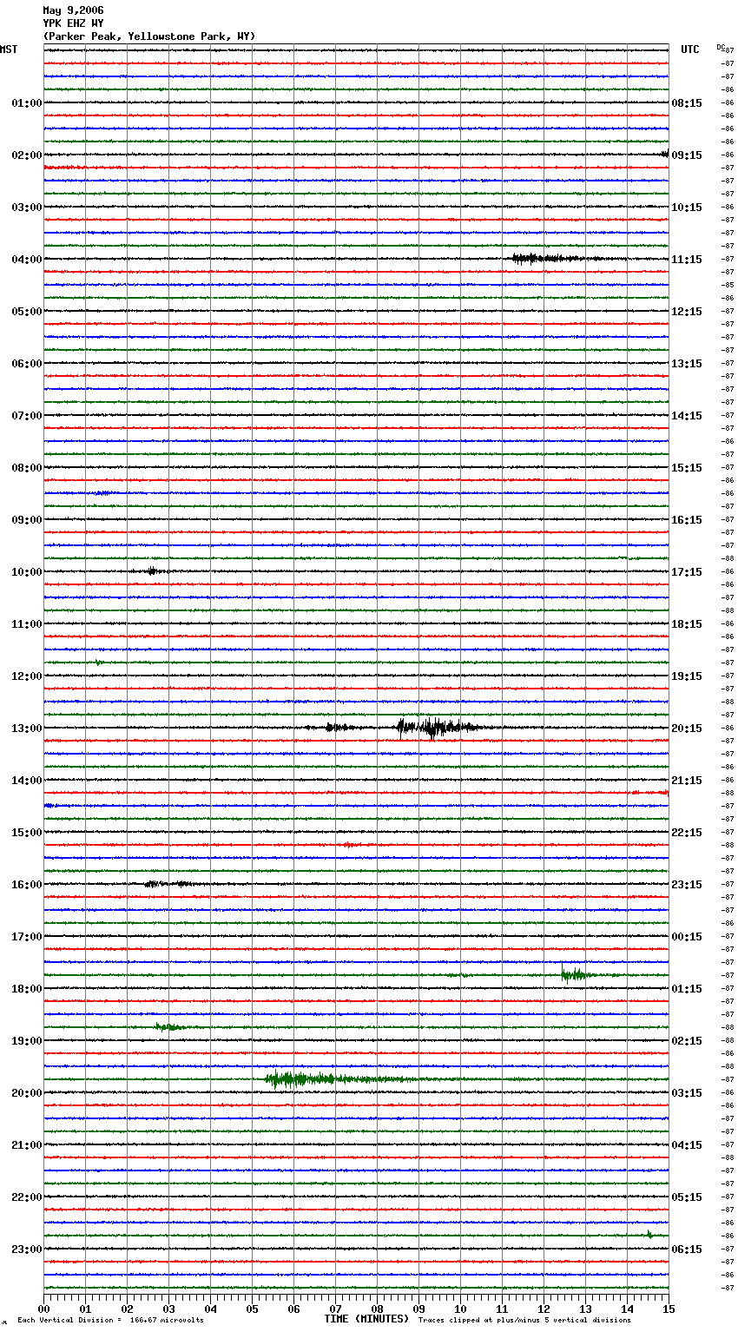Select the 16:00 MST time label
The image size is (738, 1332).
click(27, 885)
